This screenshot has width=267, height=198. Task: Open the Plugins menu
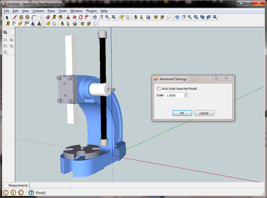(x=91, y=11)
